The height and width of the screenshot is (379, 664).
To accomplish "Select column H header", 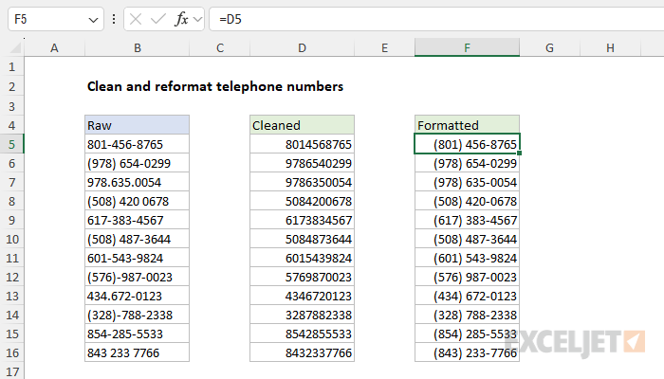I will [x=610, y=47].
